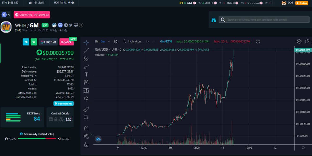This screenshot has height=156, width=312.
Task: Select the pitchfork drawing tool
Action: (86, 59)
